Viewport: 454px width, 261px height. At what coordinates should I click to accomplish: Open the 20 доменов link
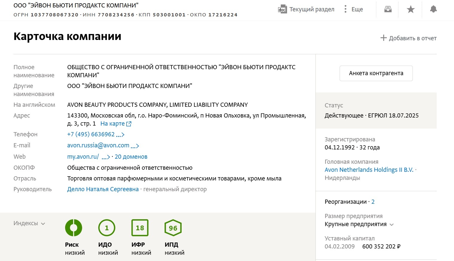[131, 157]
